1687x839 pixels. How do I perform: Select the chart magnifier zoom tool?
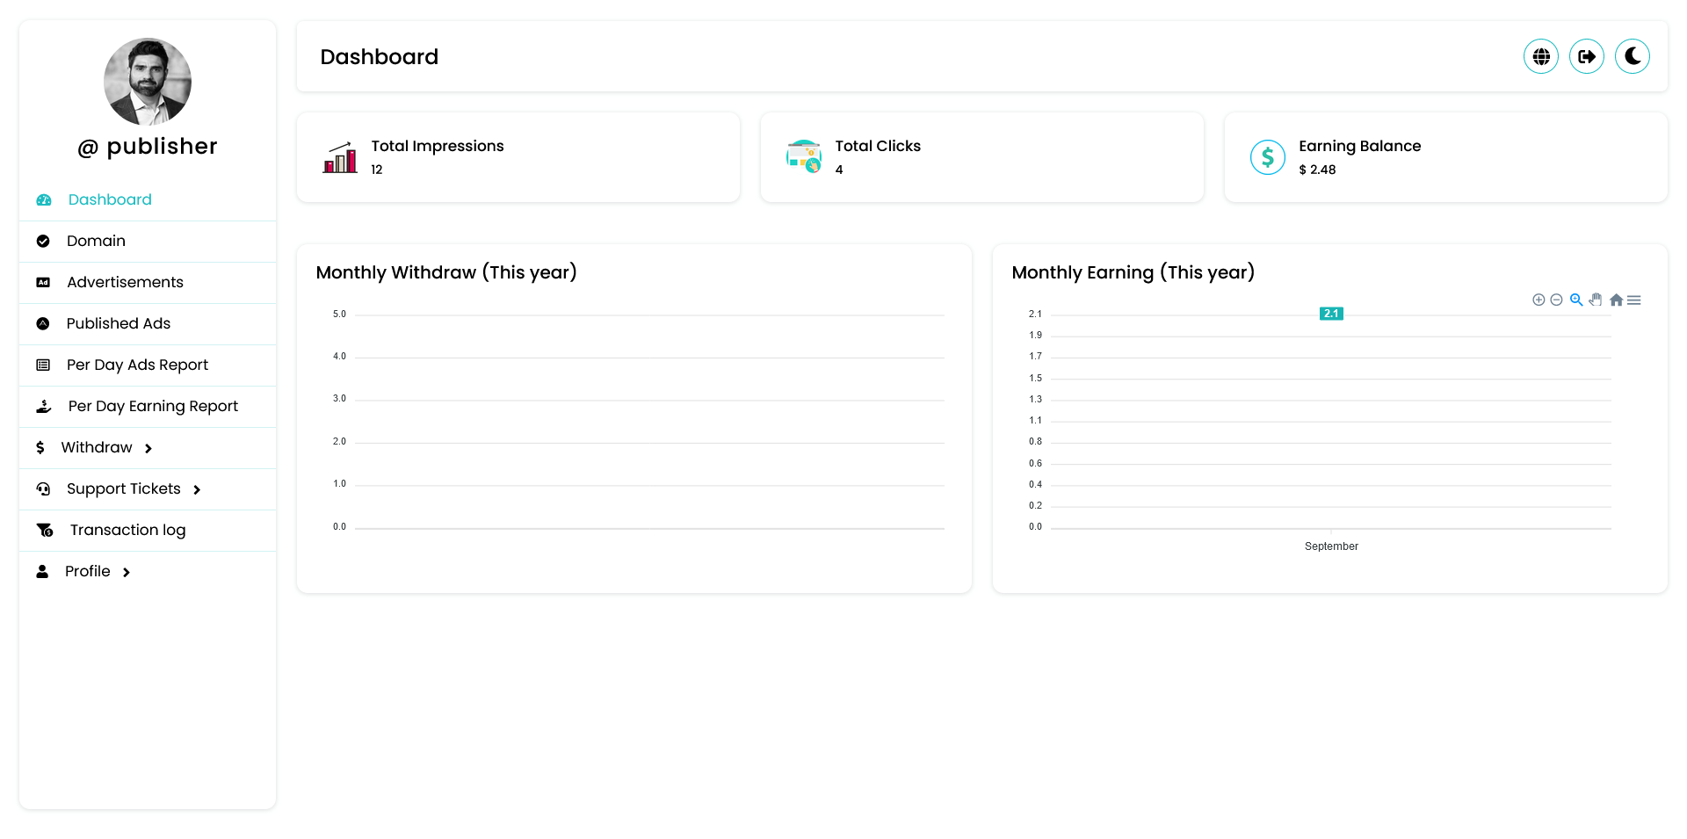(1576, 300)
